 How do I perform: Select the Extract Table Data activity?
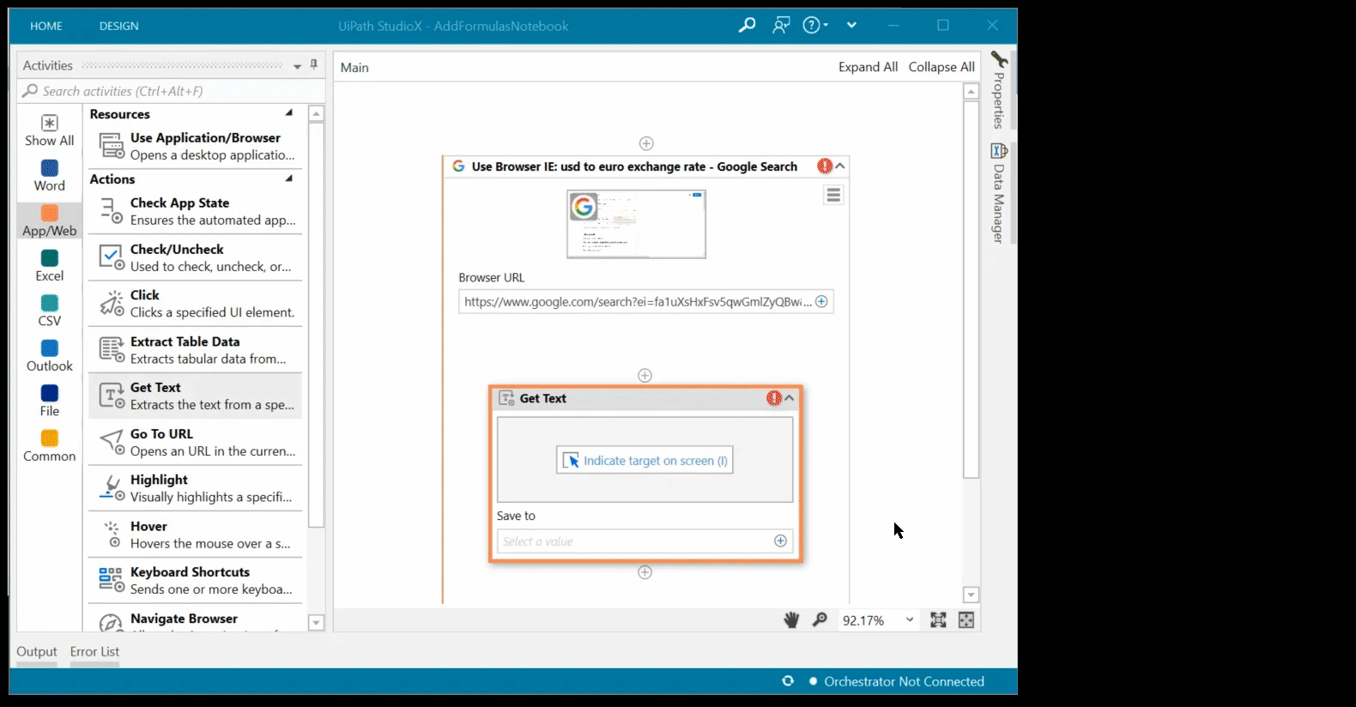pyautogui.click(x=196, y=350)
